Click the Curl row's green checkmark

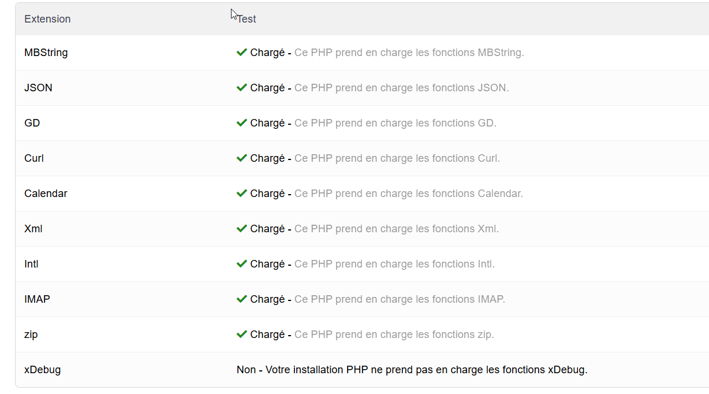tap(242, 158)
